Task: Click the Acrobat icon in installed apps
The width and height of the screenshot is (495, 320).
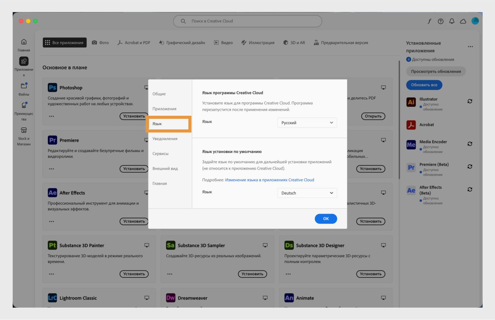Action: (411, 125)
